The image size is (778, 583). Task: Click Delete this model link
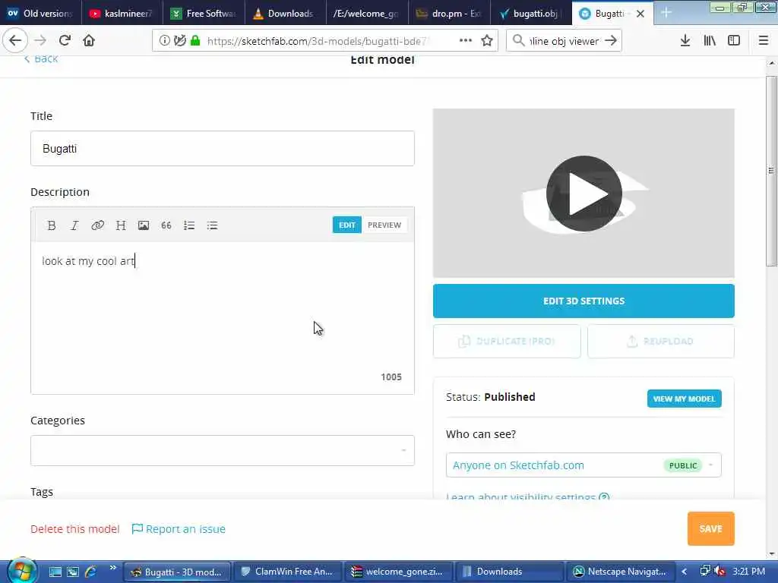click(75, 529)
